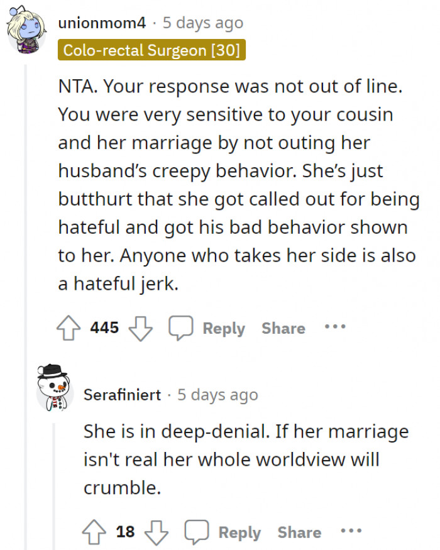Open the '5 days ago' timestamp on Serafiniert's comment

(x=218, y=395)
